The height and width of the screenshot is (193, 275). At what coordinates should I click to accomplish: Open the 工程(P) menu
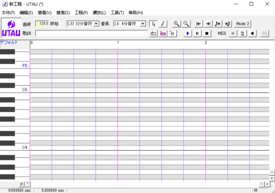click(81, 13)
